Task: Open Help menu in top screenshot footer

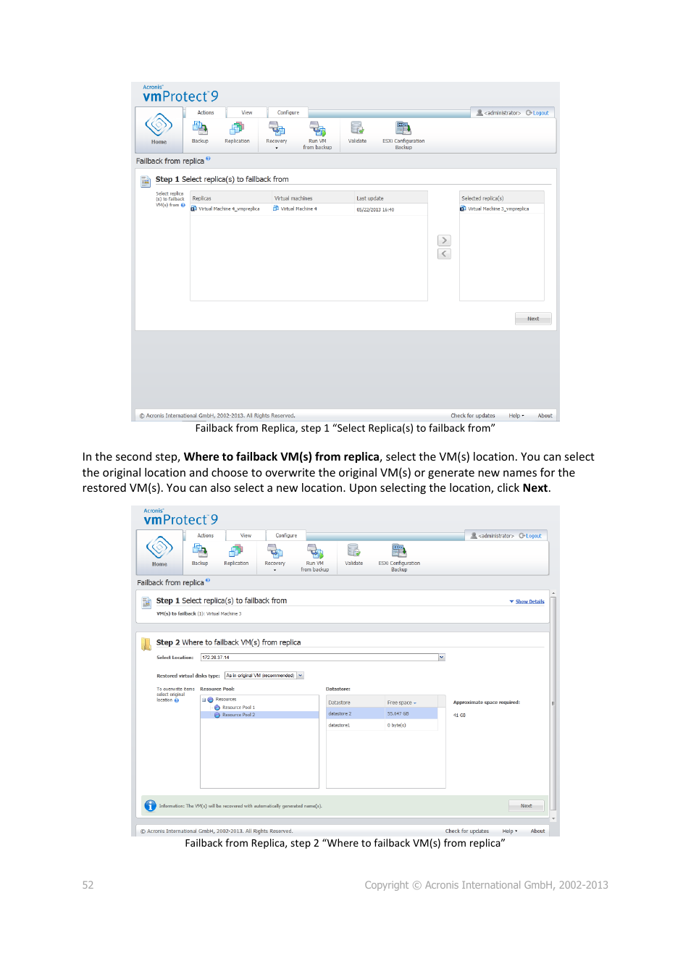Action: point(516,416)
